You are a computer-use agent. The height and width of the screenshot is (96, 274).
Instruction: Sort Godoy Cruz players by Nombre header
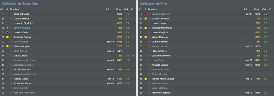click(x=14, y=9)
